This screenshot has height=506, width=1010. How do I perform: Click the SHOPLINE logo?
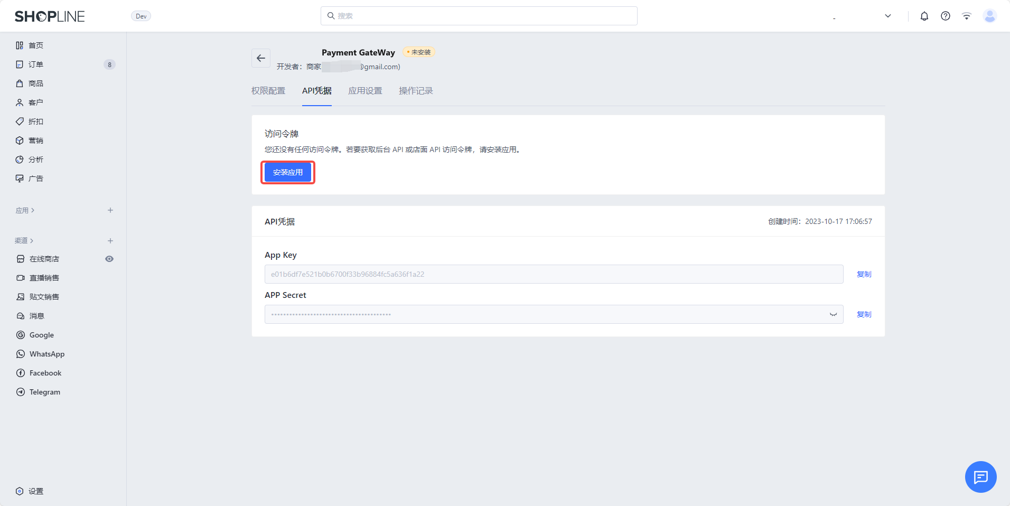[50, 16]
